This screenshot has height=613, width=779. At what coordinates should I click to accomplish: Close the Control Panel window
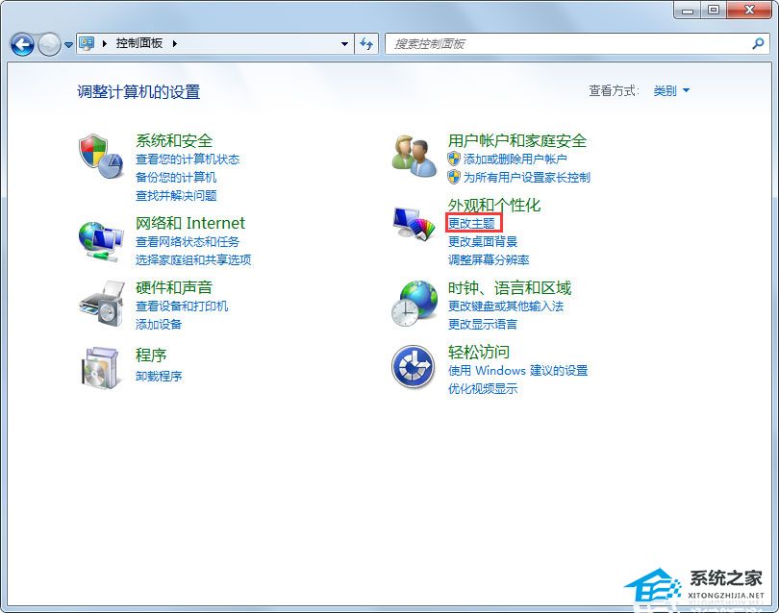click(x=749, y=10)
